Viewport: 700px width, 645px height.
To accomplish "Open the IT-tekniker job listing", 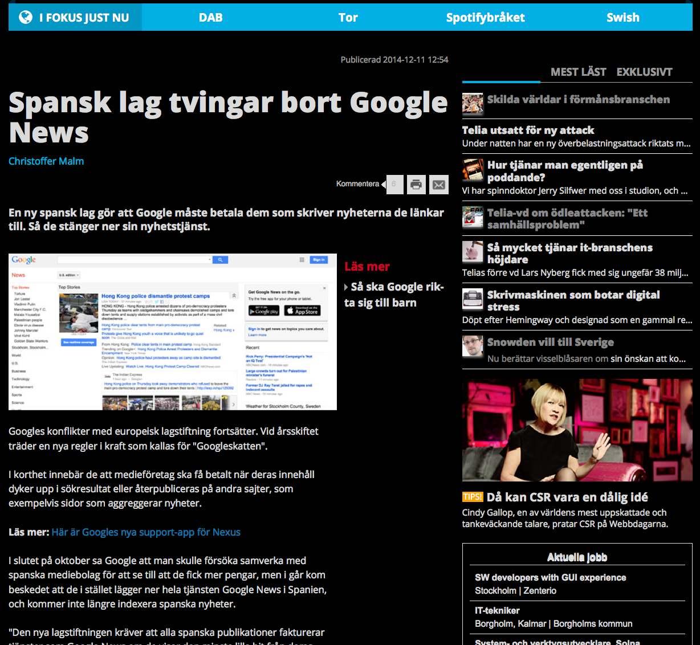I will [x=497, y=611].
